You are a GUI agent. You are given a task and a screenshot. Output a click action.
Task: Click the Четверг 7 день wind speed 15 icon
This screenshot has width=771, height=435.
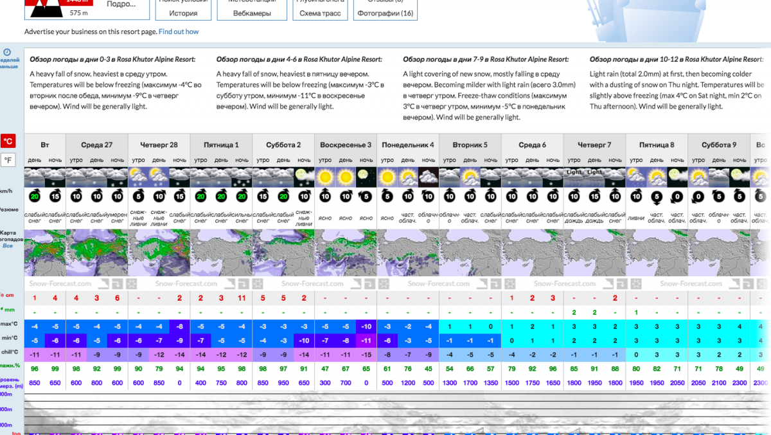[x=594, y=197]
